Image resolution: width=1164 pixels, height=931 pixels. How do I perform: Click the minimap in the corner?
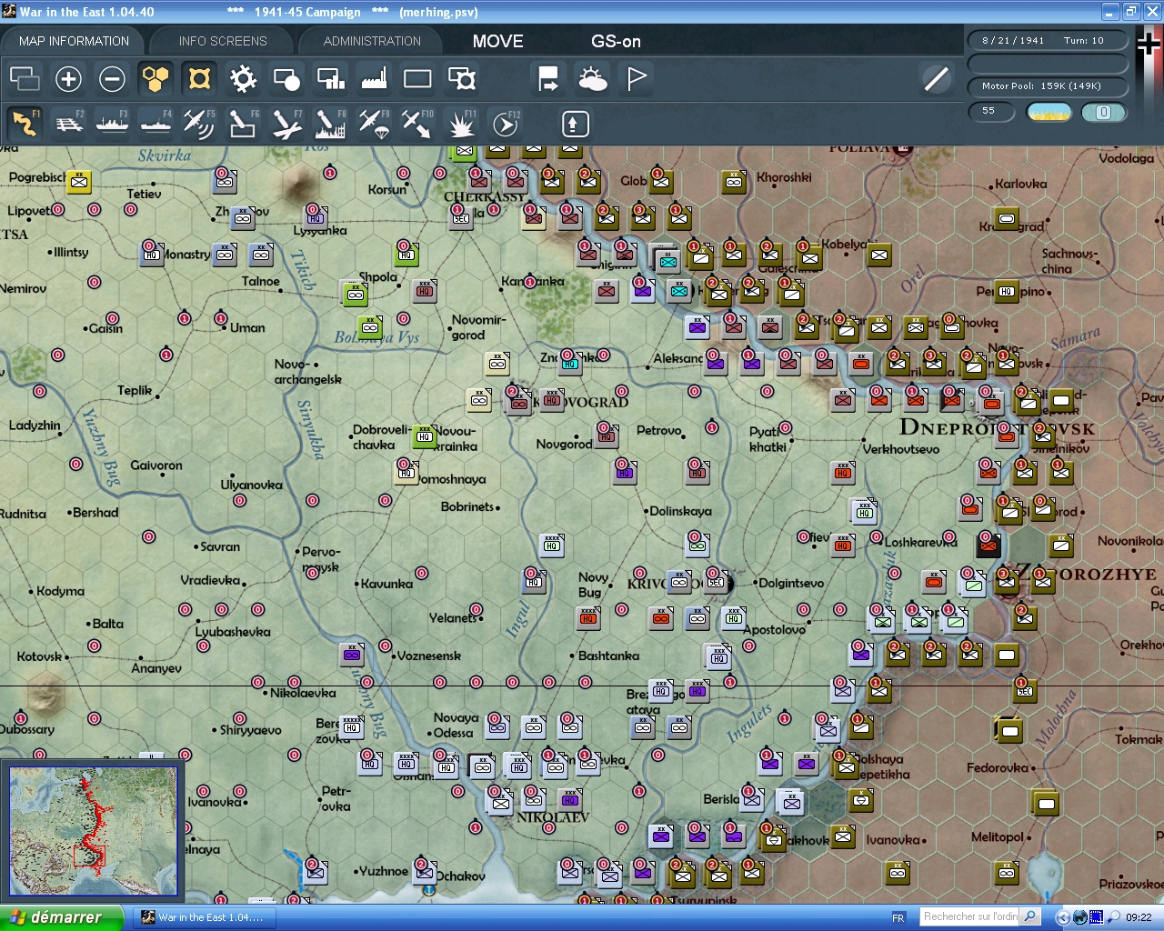(93, 831)
